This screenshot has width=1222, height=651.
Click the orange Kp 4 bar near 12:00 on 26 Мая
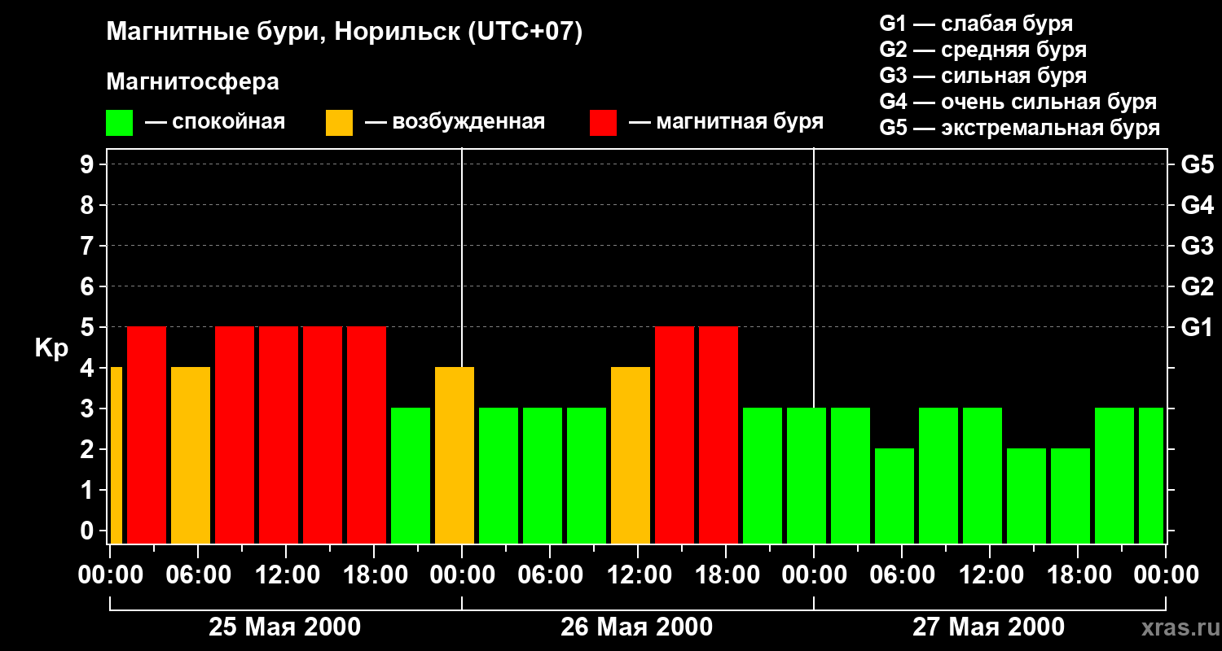[631, 455]
